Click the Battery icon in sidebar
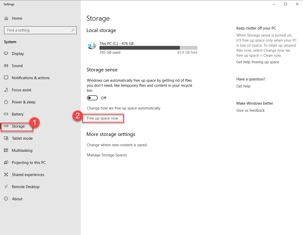Screen dimensions: 303x235 tap(6, 114)
